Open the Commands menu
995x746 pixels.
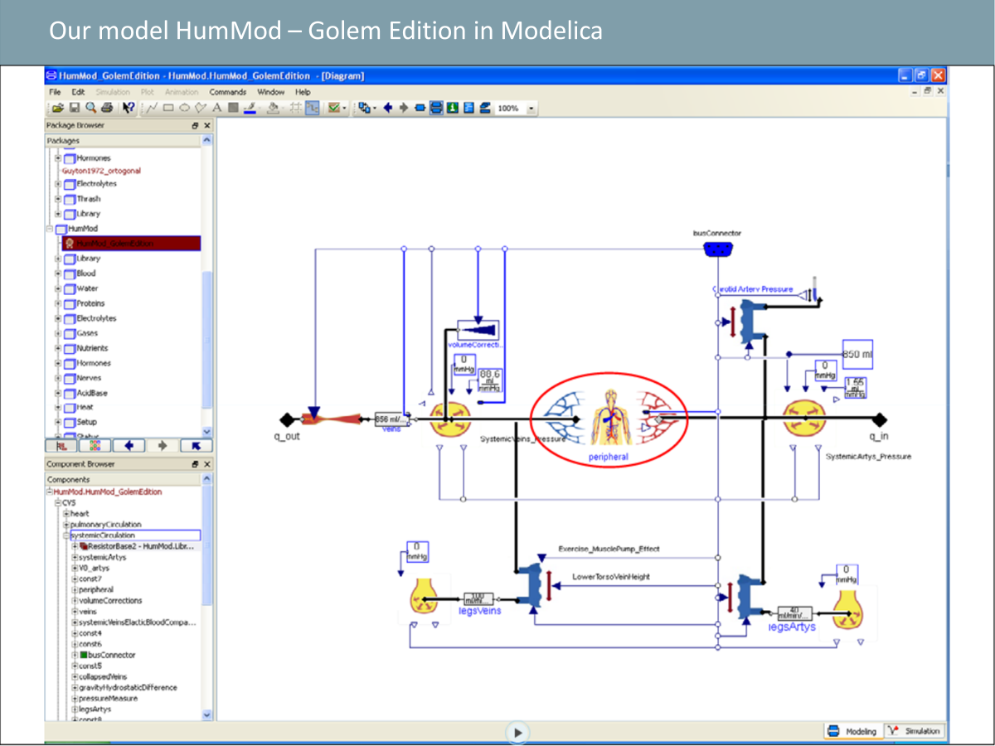227,92
